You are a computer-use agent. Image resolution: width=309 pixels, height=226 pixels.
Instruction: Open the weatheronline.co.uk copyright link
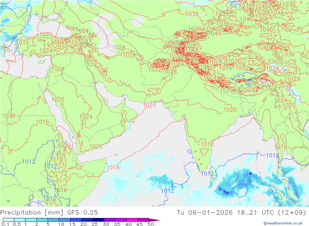click(x=283, y=223)
